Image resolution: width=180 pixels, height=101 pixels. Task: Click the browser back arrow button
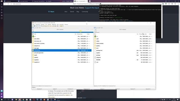pos(5,4)
